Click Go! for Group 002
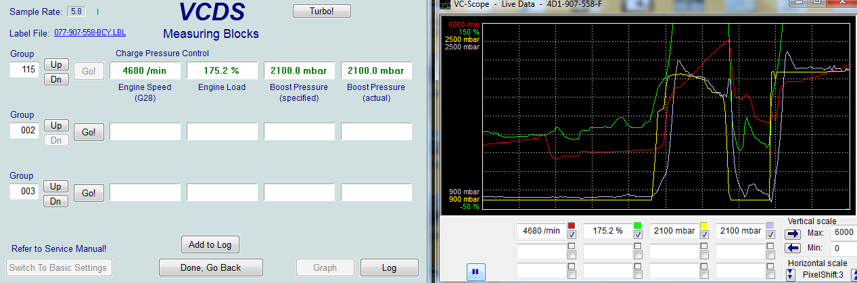The width and height of the screenshot is (857, 283). 89,132
